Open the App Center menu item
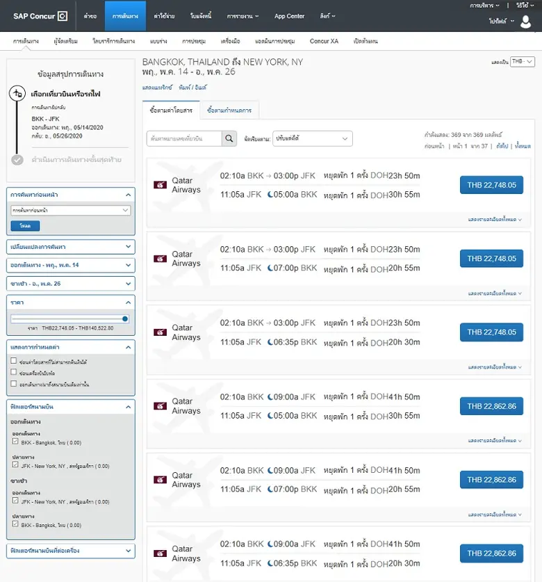The height and width of the screenshot is (582, 542). (x=289, y=16)
